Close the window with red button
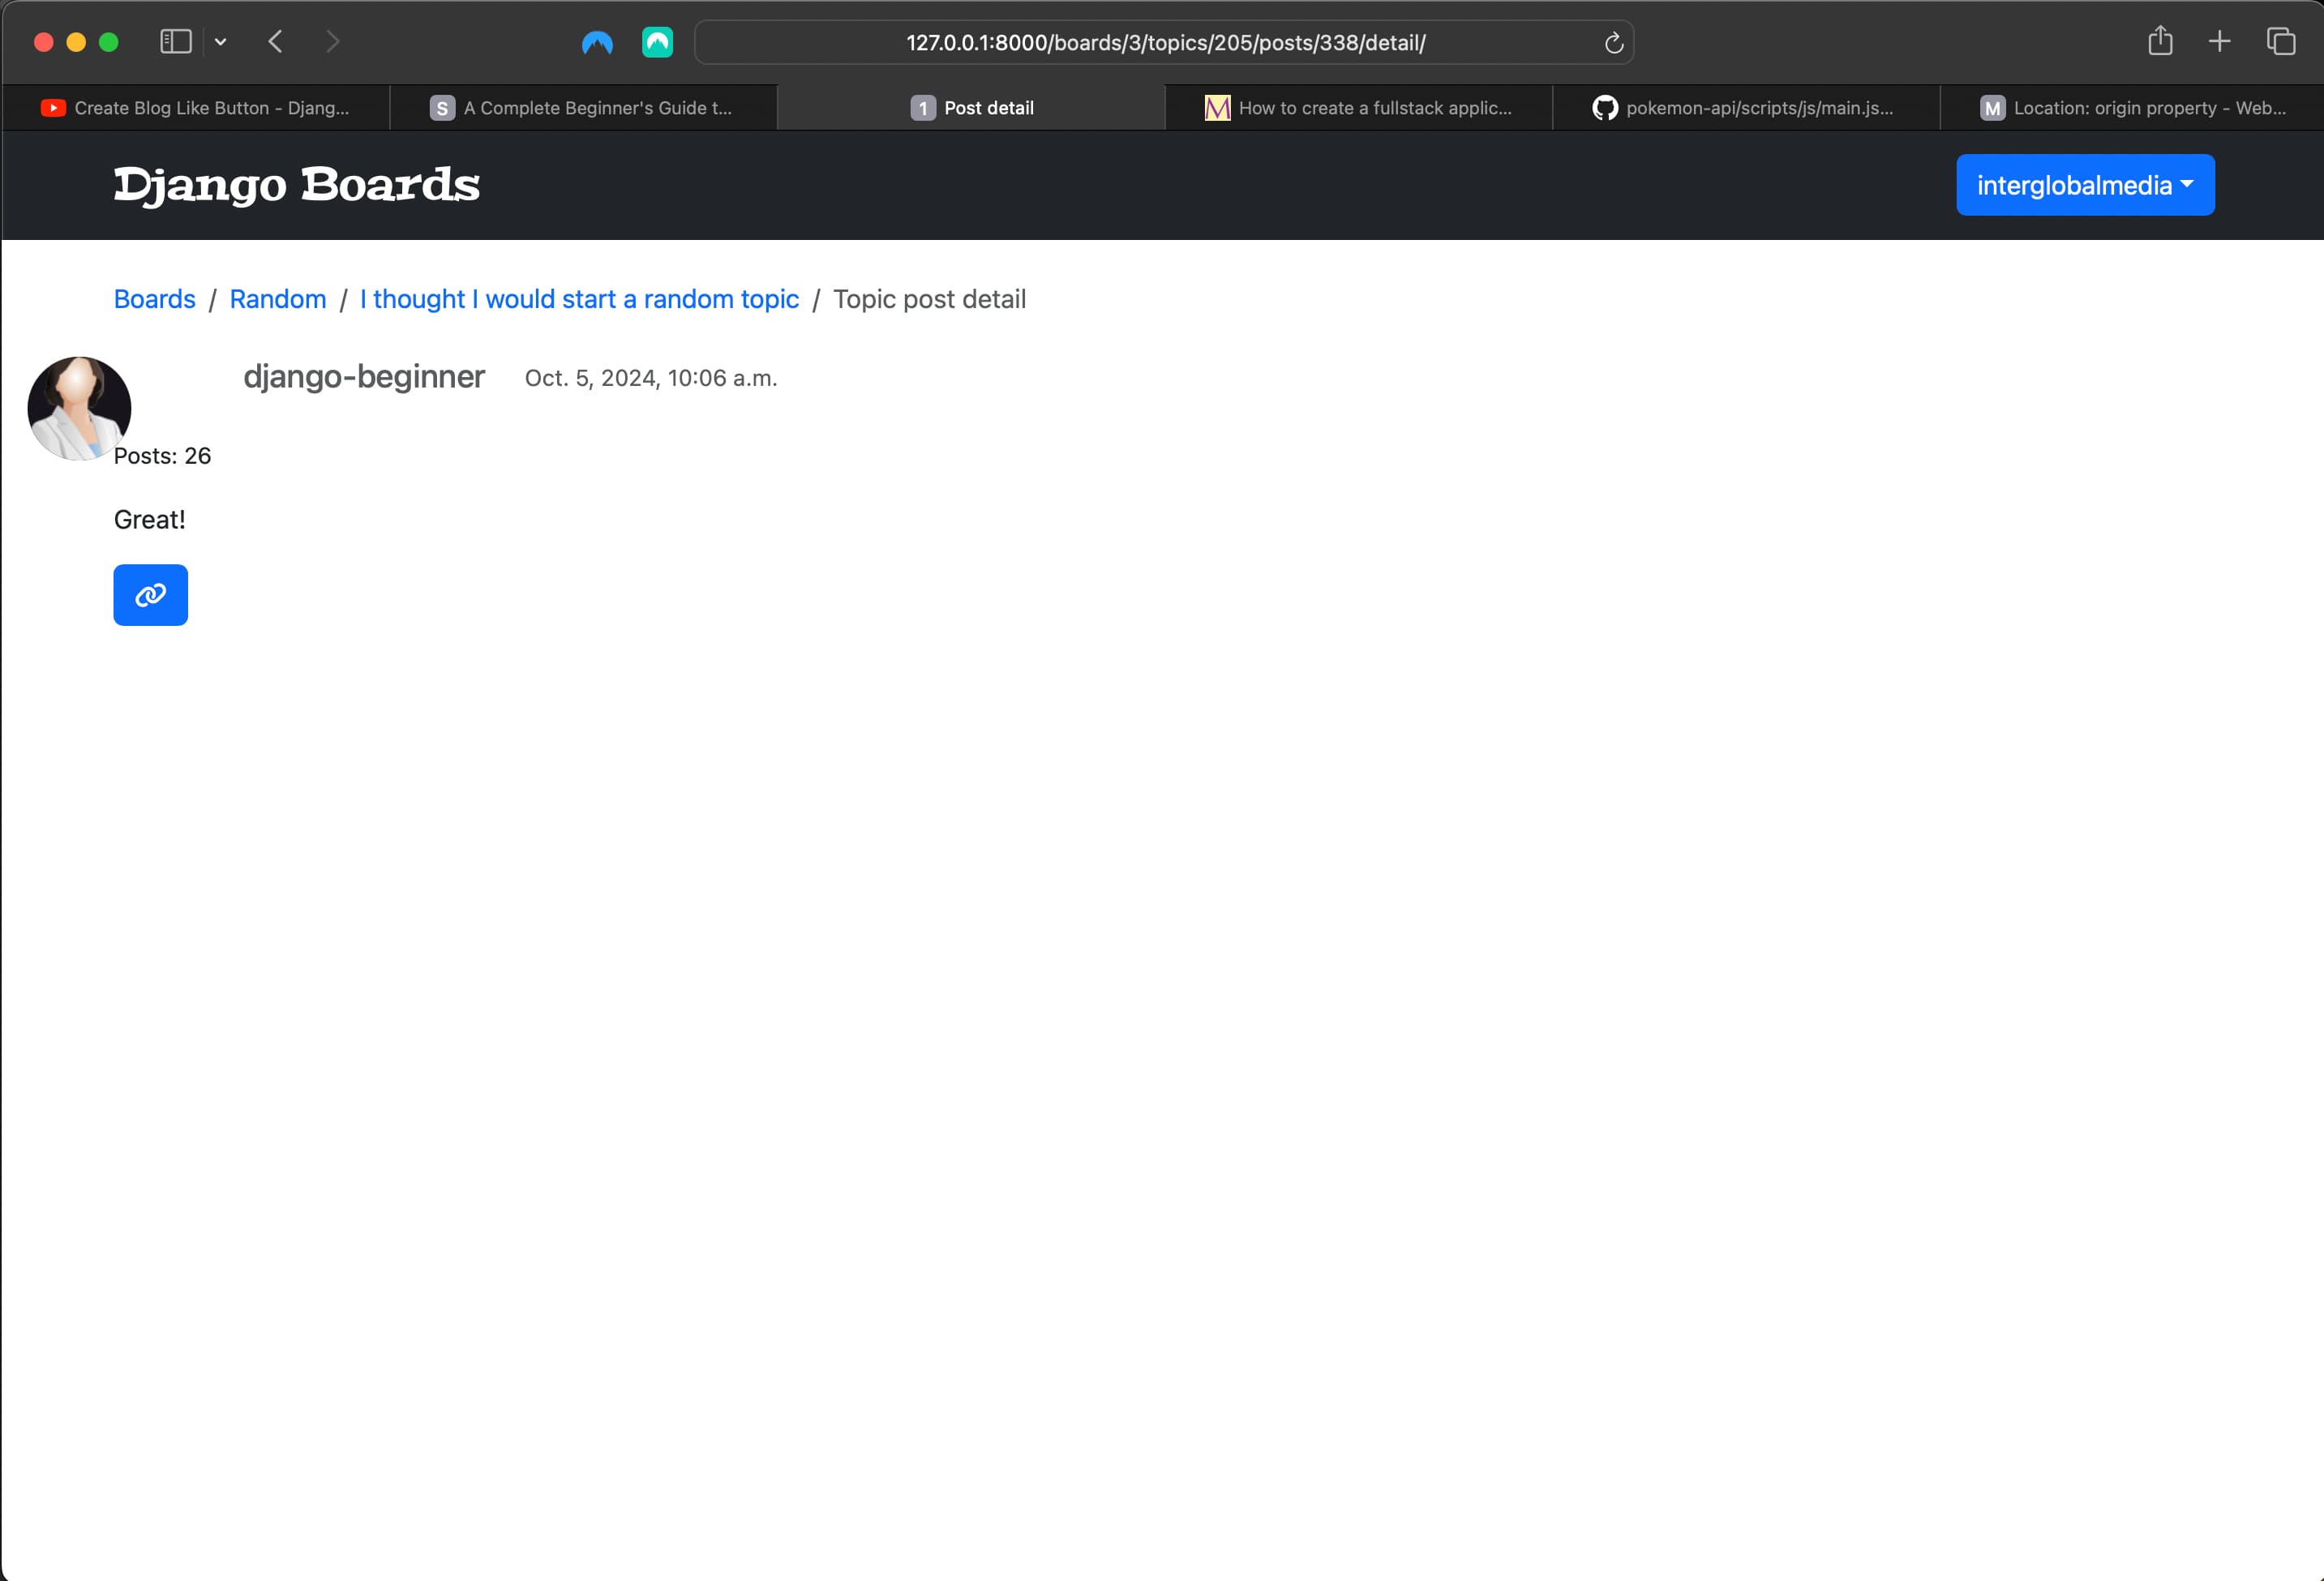The width and height of the screenshot is (2324, 1581). point(43,42)
